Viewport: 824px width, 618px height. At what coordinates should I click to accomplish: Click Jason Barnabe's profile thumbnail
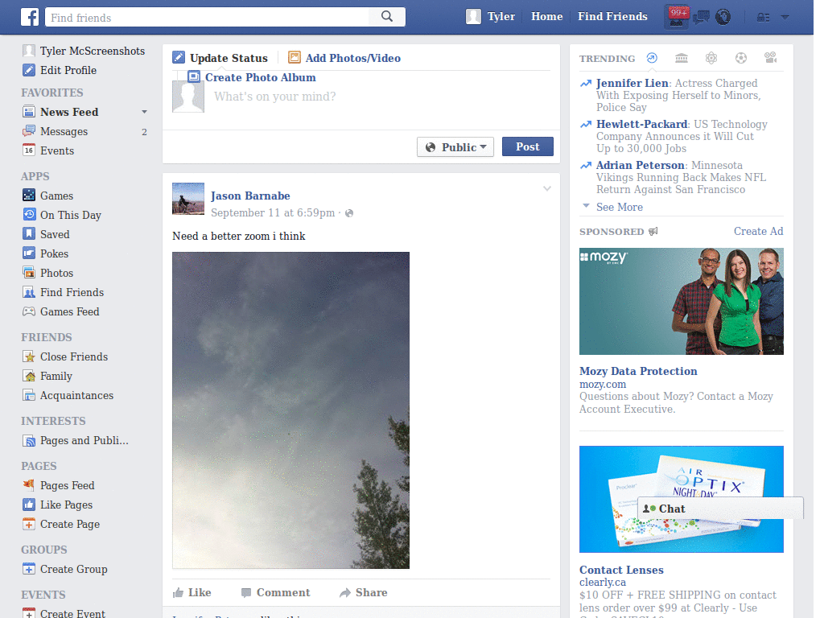click(x=188, y=199)
